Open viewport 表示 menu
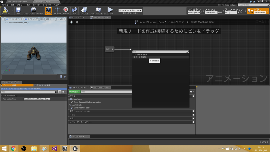Viewport: 270px width, 152px height. coord(42,19)
